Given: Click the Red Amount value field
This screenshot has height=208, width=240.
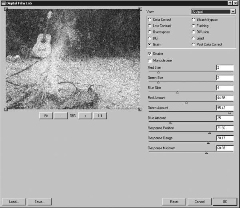Looking at the screenshot, I should coord(225,98).
